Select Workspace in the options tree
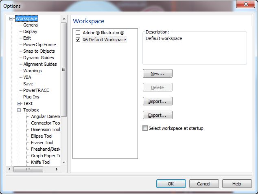This screenshot has width=258, height=194. [26, 18]
